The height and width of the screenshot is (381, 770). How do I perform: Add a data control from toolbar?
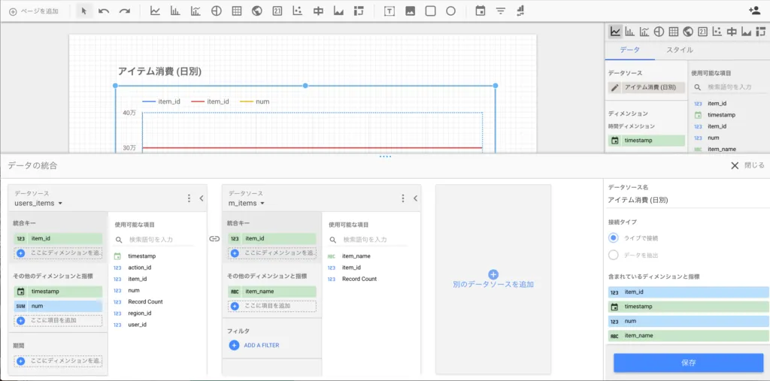(520, 11)
